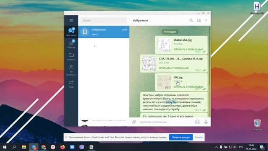This screenshot has width=268, height=151.
Task: Click the volume speaker tray icon
Action: tap(235, 147)
